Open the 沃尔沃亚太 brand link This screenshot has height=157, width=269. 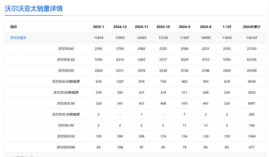click(x=18, y=38)
